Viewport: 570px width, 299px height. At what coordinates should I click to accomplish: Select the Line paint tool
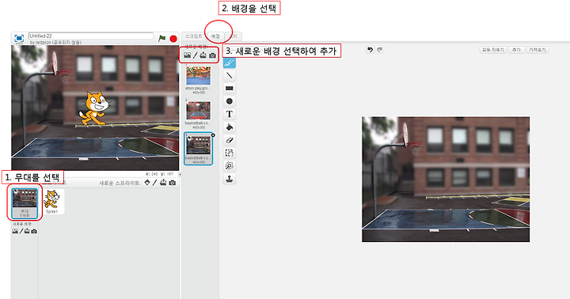(230, 75)
